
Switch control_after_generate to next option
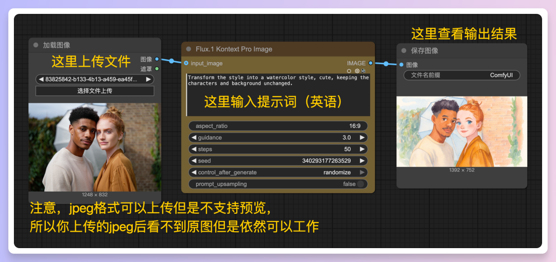362,173
